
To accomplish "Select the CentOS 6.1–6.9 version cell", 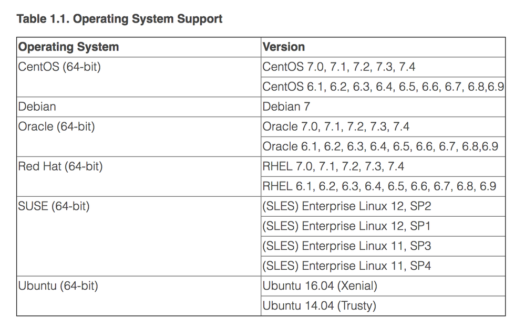I will tap(383, 87).
